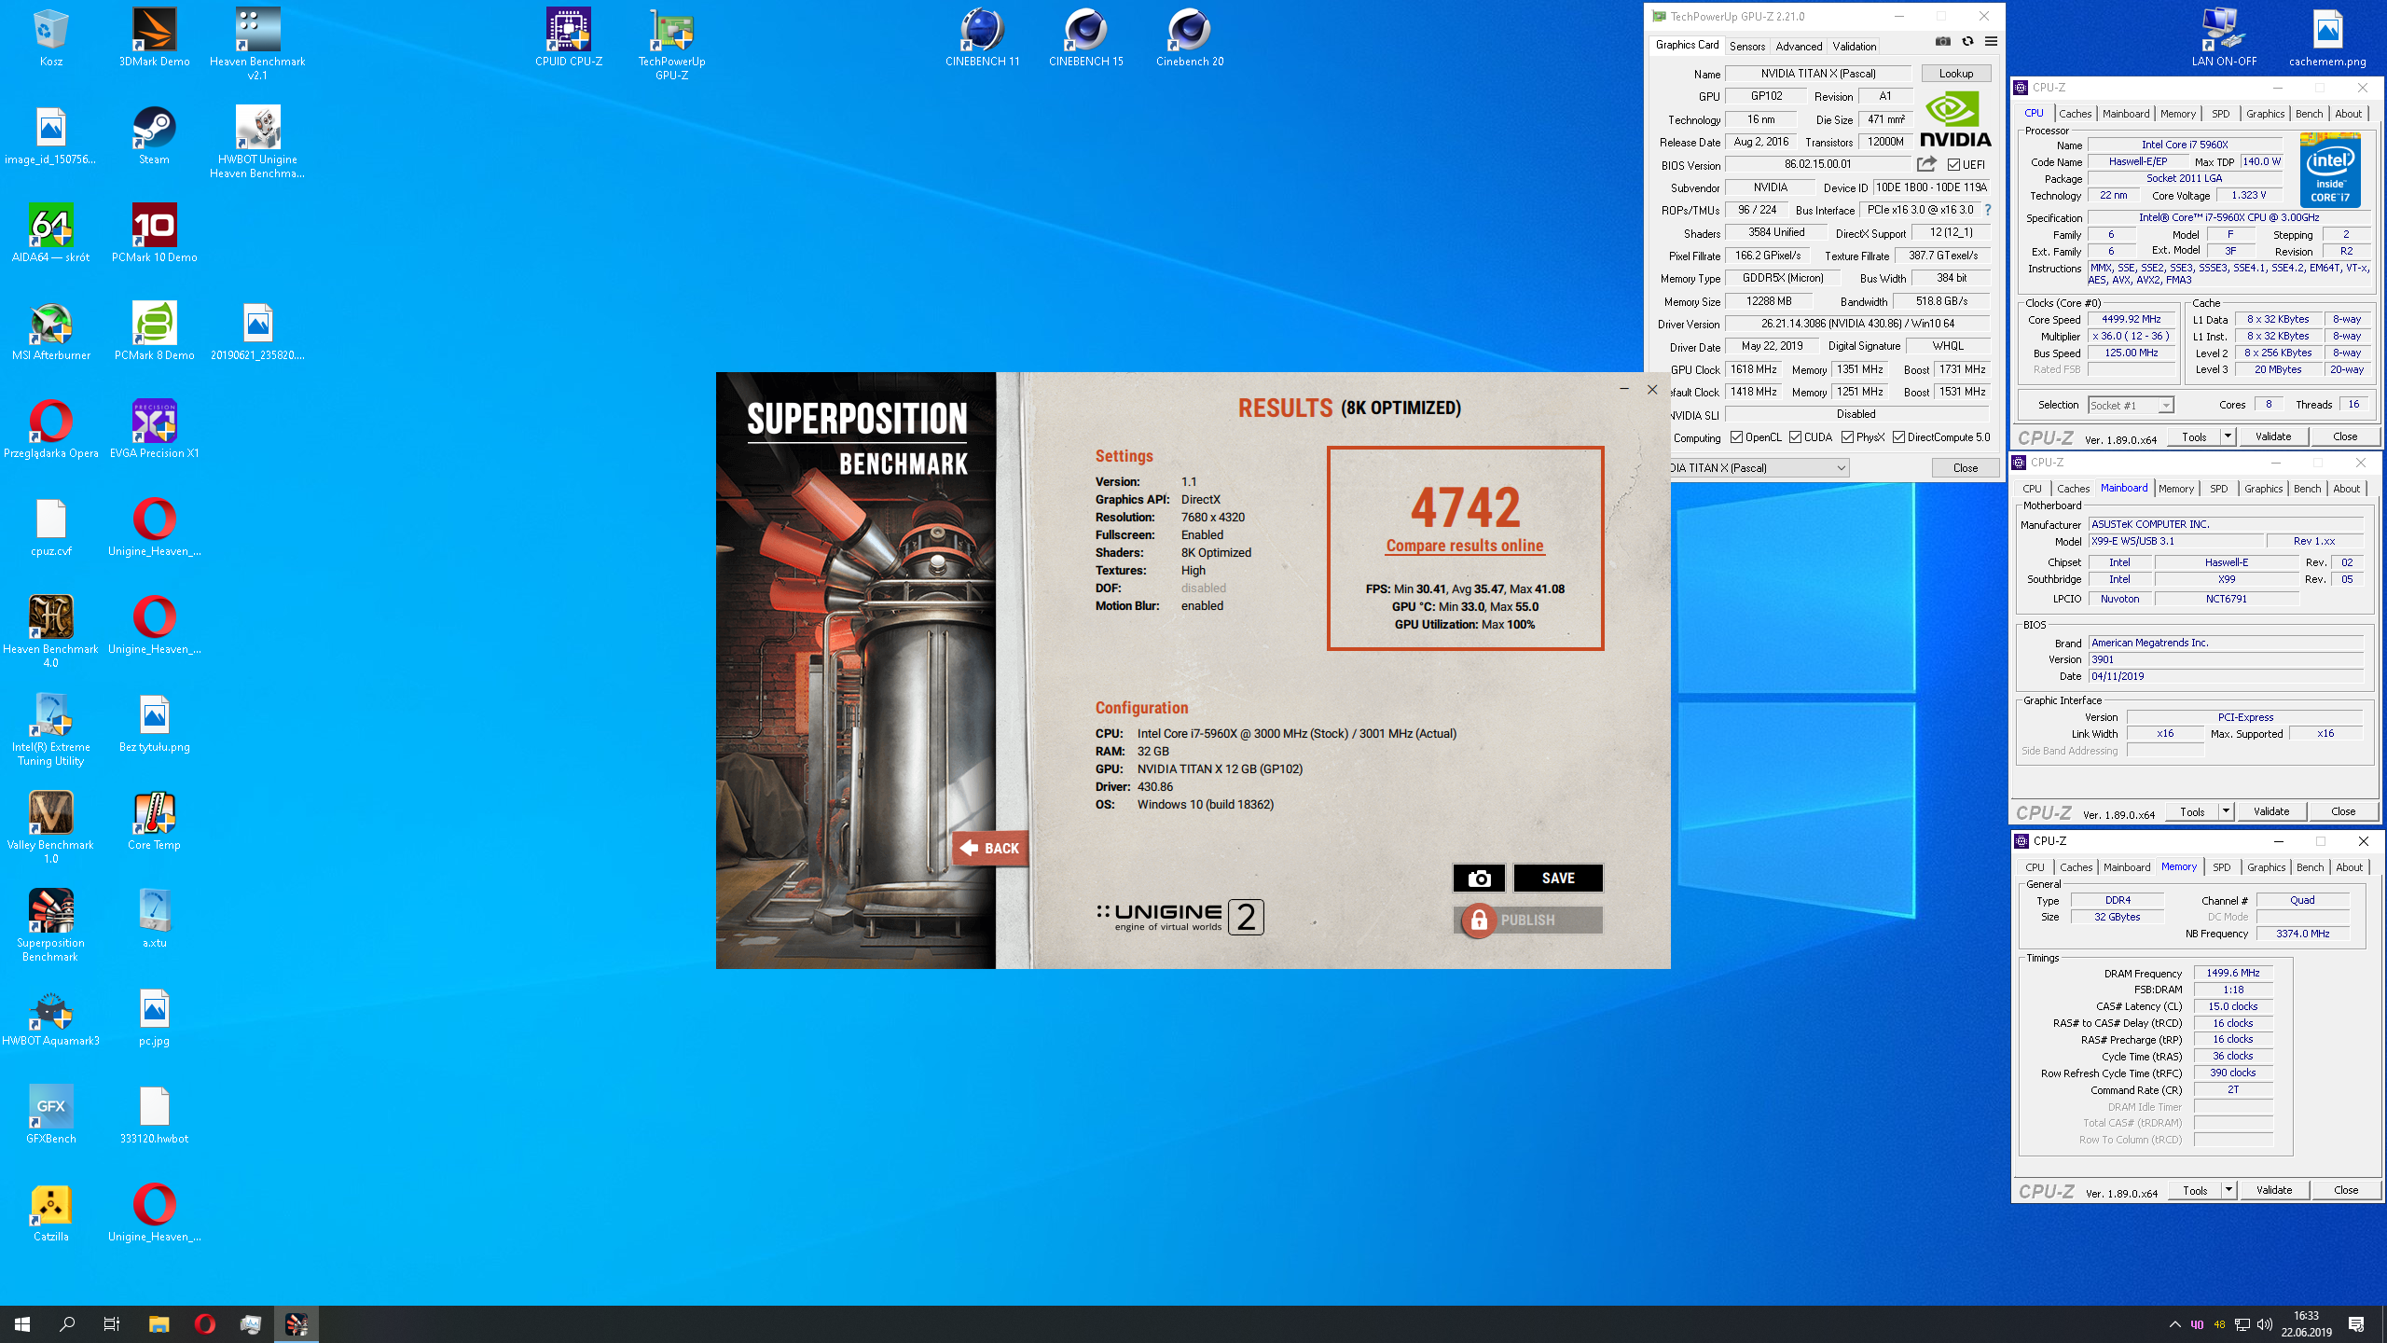Screen dimensions: 2387x1343
Task: Select the GFXBench desktop icon
Action: [x=51, y=1115]
